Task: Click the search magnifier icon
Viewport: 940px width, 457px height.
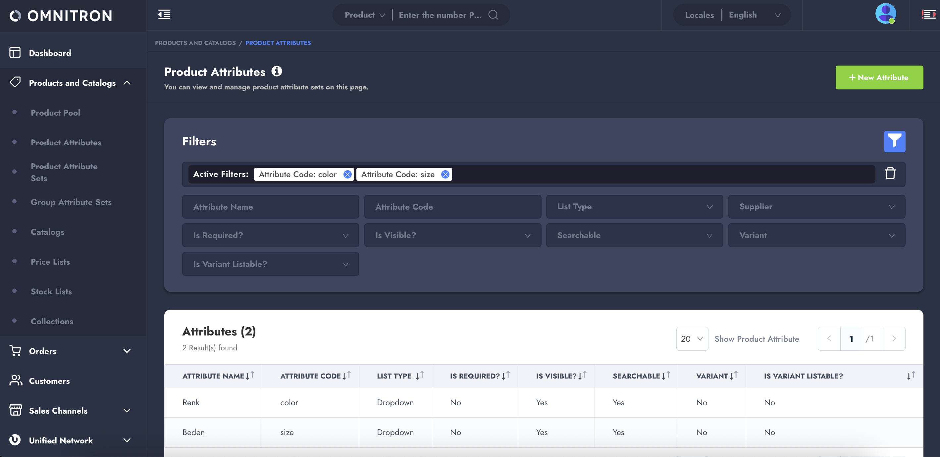Action: pyautogui.click(x=493, y=15)
